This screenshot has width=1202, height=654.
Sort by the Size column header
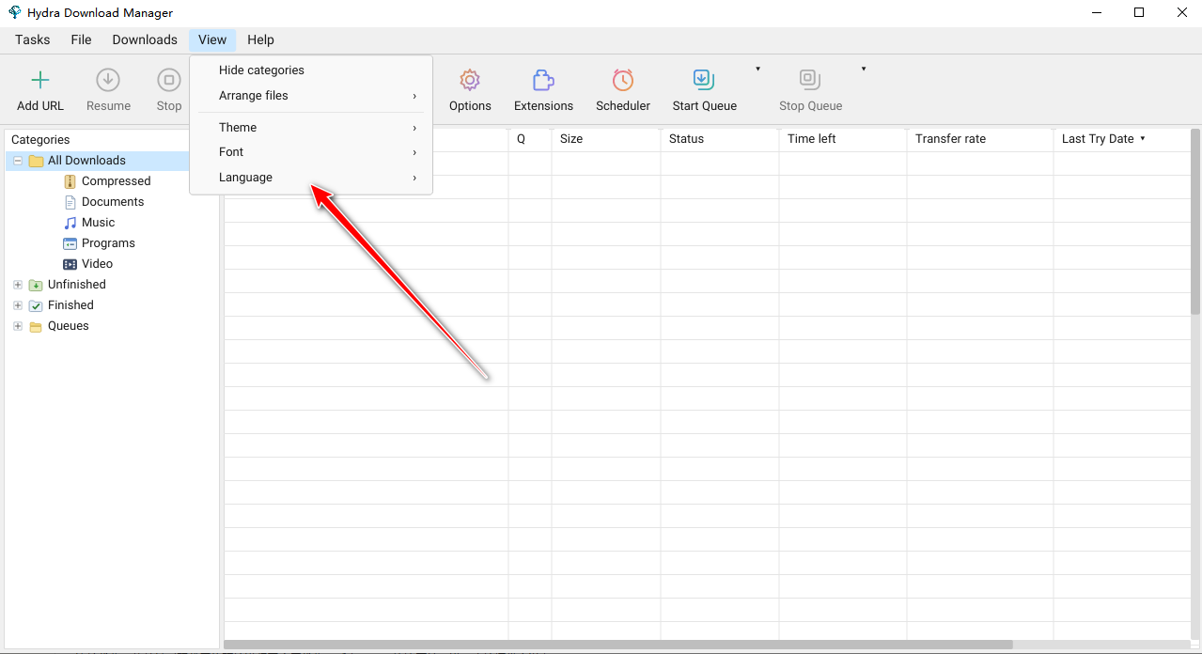tap(606, 139)
